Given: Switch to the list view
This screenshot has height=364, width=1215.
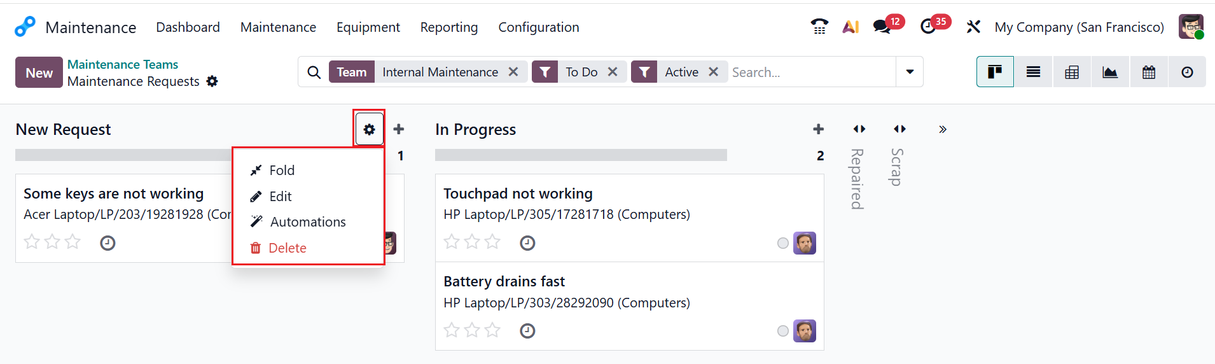Looking at the screenshot, I should point(1033,73).
